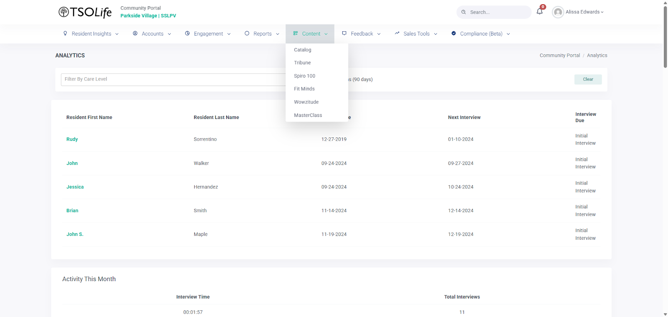
Task: Collapse the Content dropdown menu
Action: (x=310, y=34)
